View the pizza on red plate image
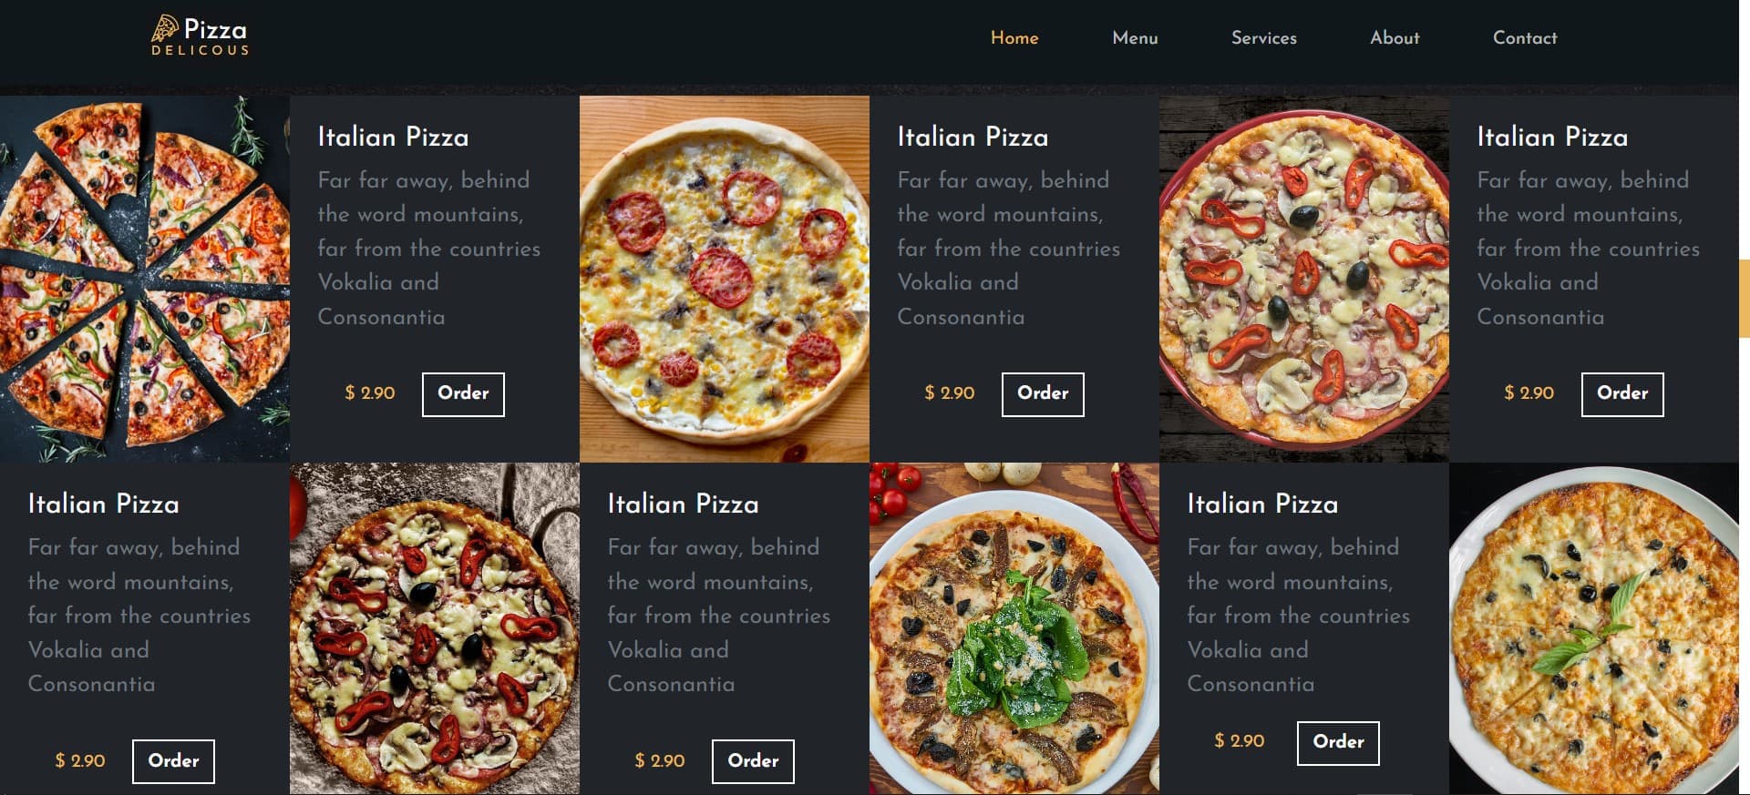 point(1304,279)
